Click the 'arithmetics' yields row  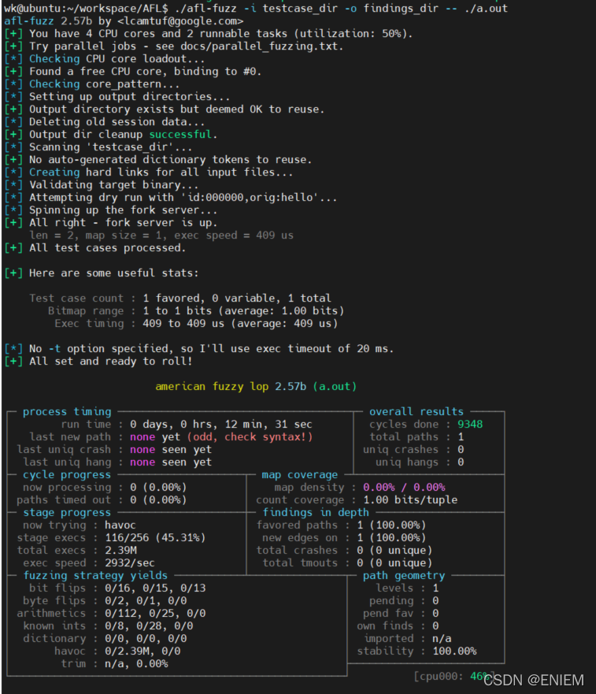click(111, 614)
